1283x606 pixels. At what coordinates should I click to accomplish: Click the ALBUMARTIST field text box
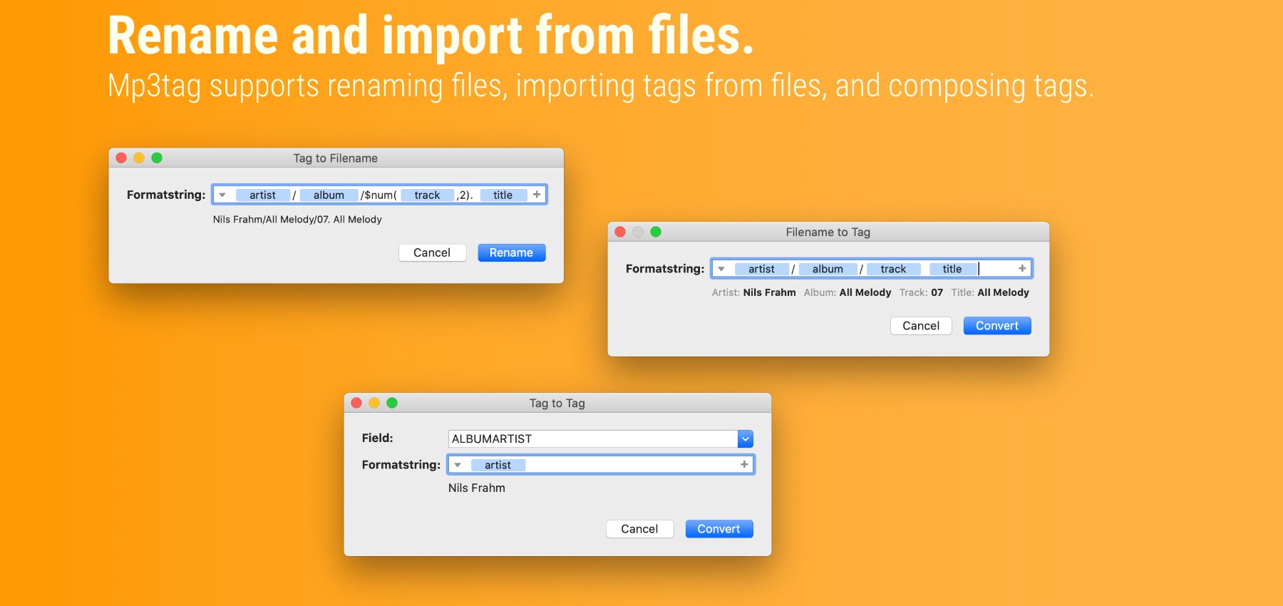(593, 439)
